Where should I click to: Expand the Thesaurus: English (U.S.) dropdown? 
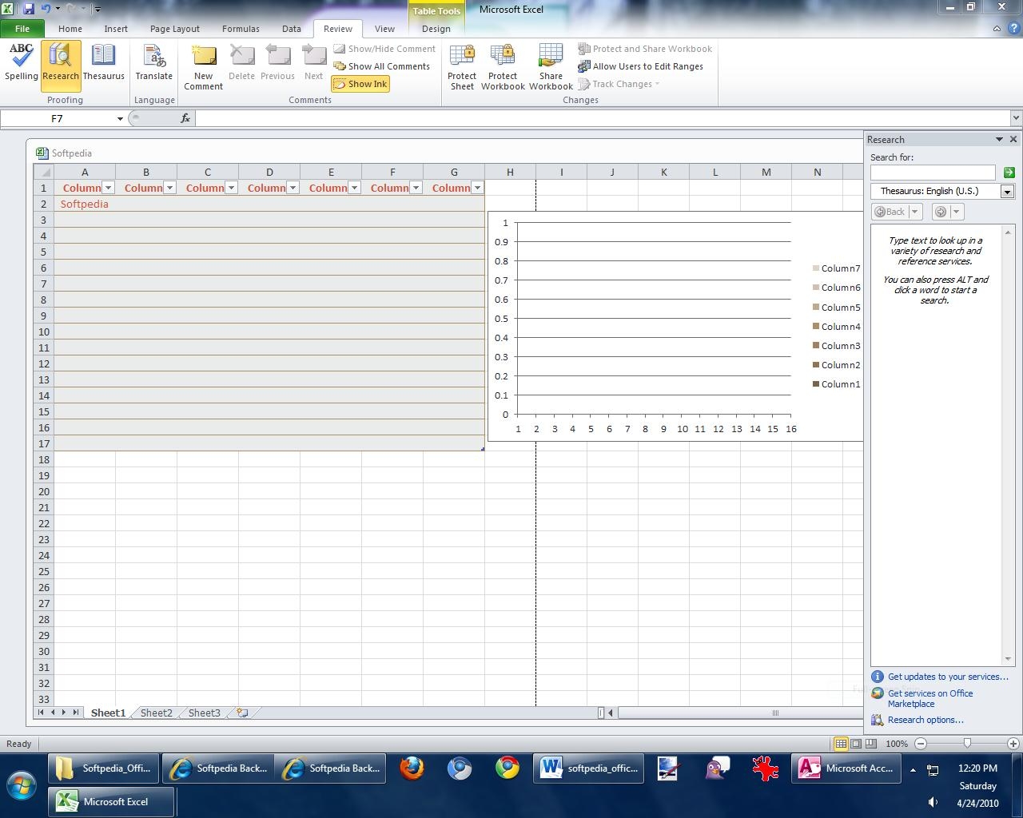[1007, 192]
